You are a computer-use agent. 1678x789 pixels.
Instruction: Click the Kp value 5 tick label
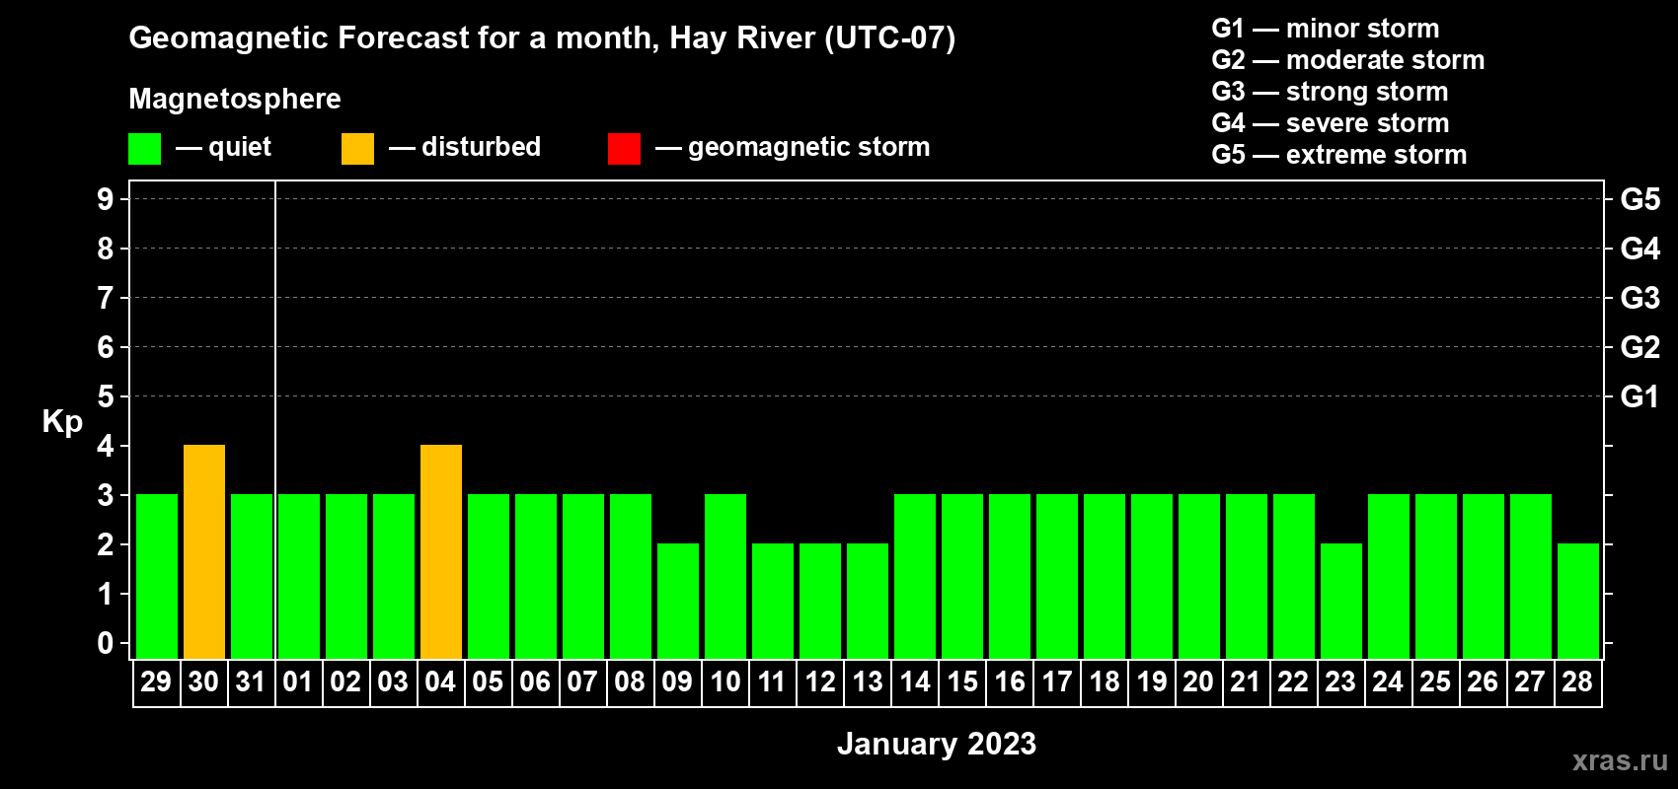click(x=106, y=396)
